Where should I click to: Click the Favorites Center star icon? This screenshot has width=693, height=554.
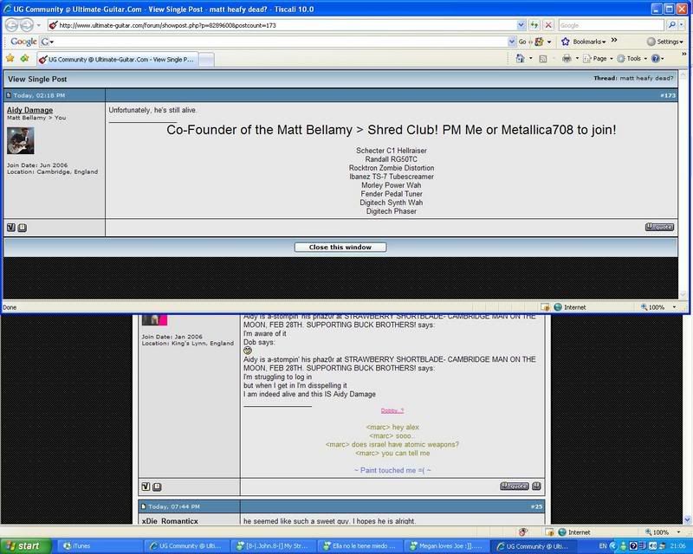pos(10,58)
